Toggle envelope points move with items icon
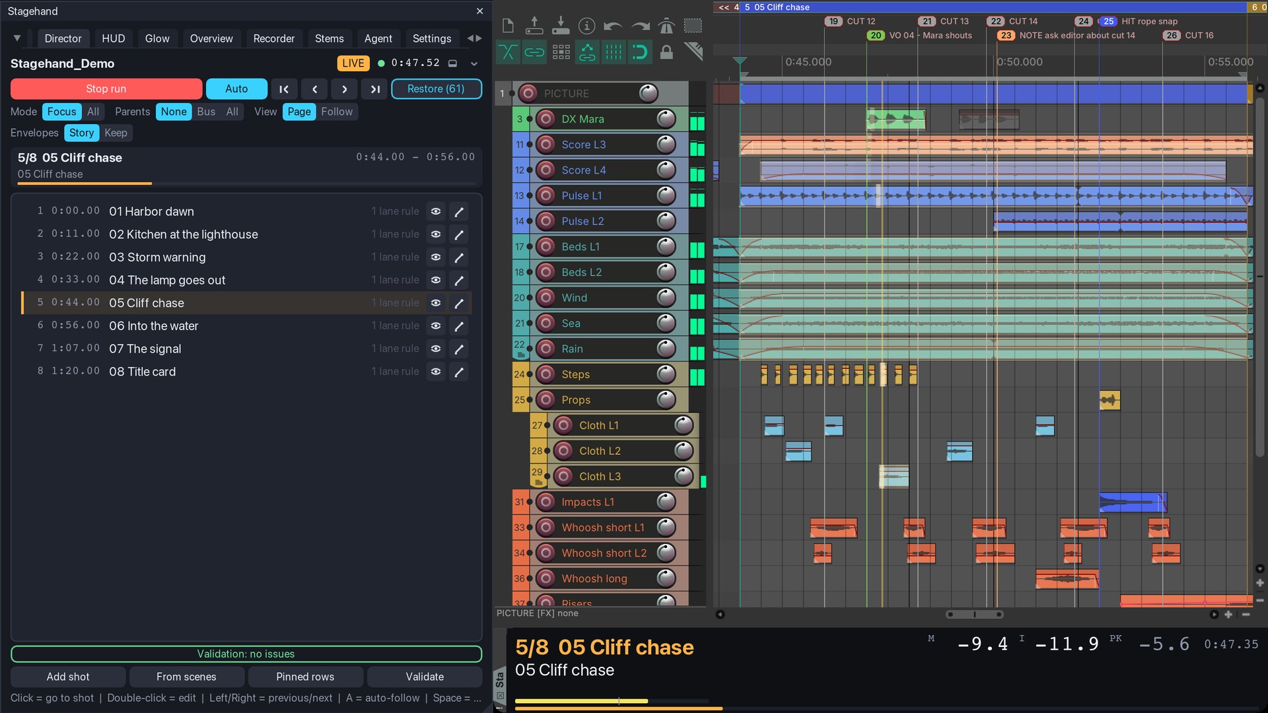The image size is (1268, 713). pos(587,52)
